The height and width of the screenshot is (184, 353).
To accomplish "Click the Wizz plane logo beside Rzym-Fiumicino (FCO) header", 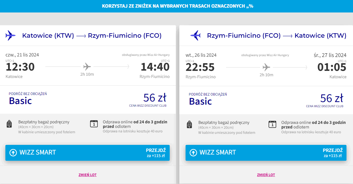I will 195,35.
